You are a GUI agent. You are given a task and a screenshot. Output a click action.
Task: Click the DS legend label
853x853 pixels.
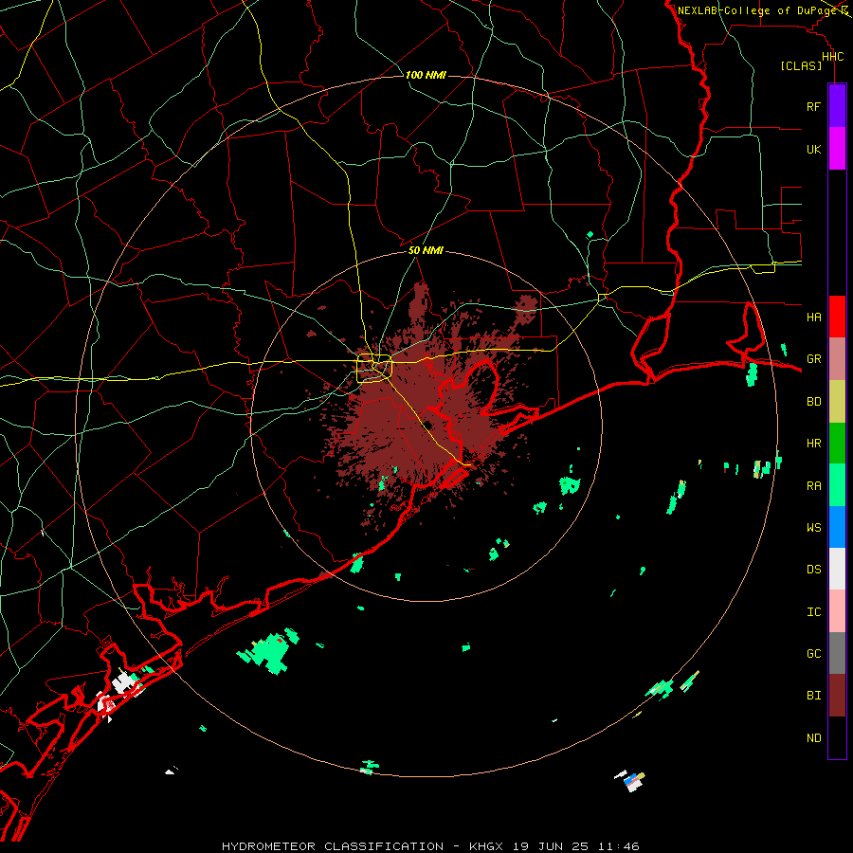[x=813, y=569]
